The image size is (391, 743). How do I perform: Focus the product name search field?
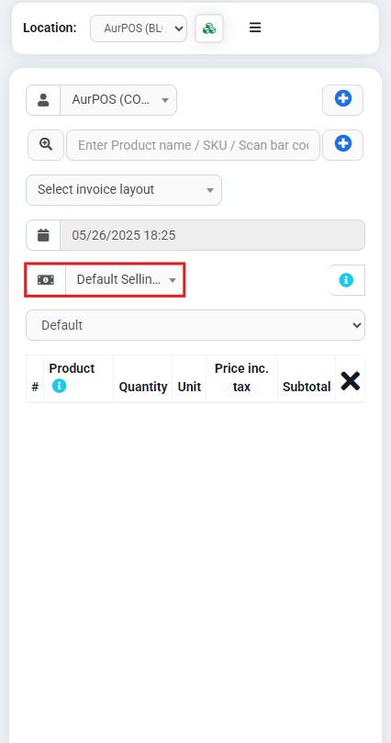pyautogui.click(x=193, y=145)
